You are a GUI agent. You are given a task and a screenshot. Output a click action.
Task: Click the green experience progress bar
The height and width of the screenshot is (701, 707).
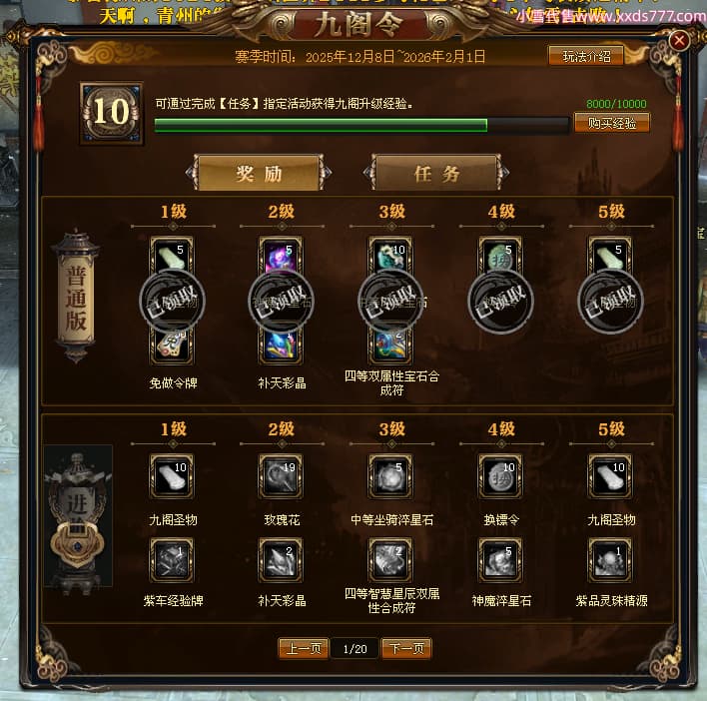360,125
